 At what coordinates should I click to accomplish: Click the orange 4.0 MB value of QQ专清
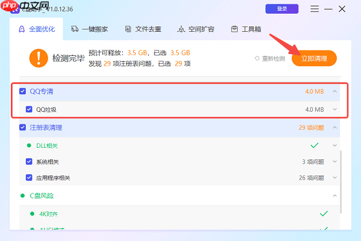pos(315,91)
